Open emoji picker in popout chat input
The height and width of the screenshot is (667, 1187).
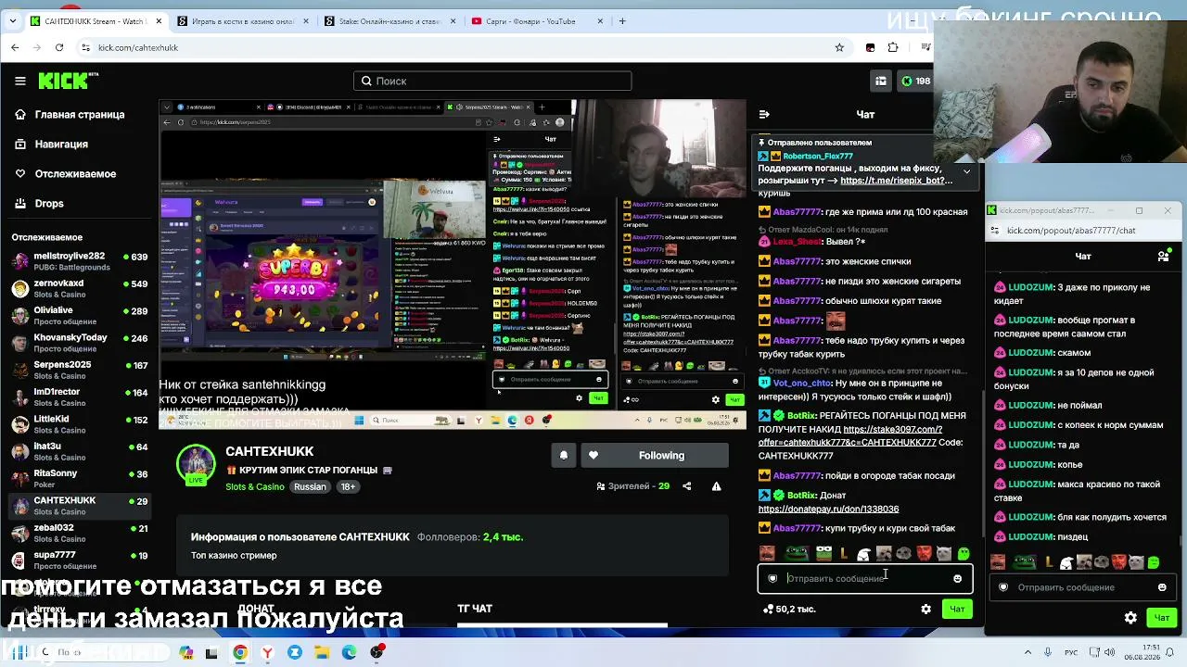[x=1162, y=587]
